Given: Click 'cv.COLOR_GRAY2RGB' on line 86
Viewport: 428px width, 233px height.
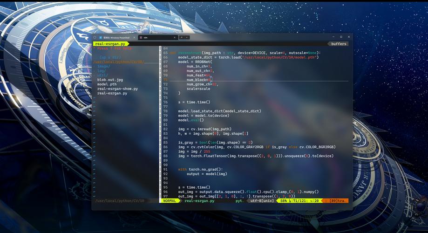Looking at the screenshot, I should click(246, 147).
